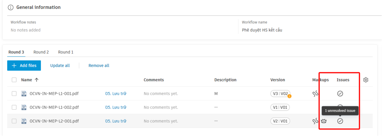The height and width of the screenshot is (136, 382).
Task: Sort by Name using the arrow
Action: 36,80
